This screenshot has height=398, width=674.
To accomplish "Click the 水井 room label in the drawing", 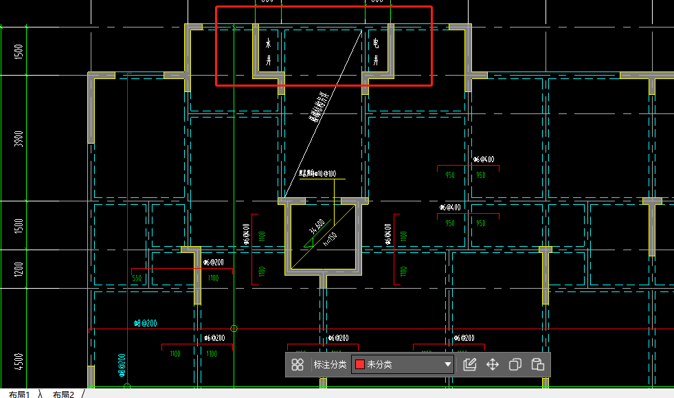I will point(268,52).
